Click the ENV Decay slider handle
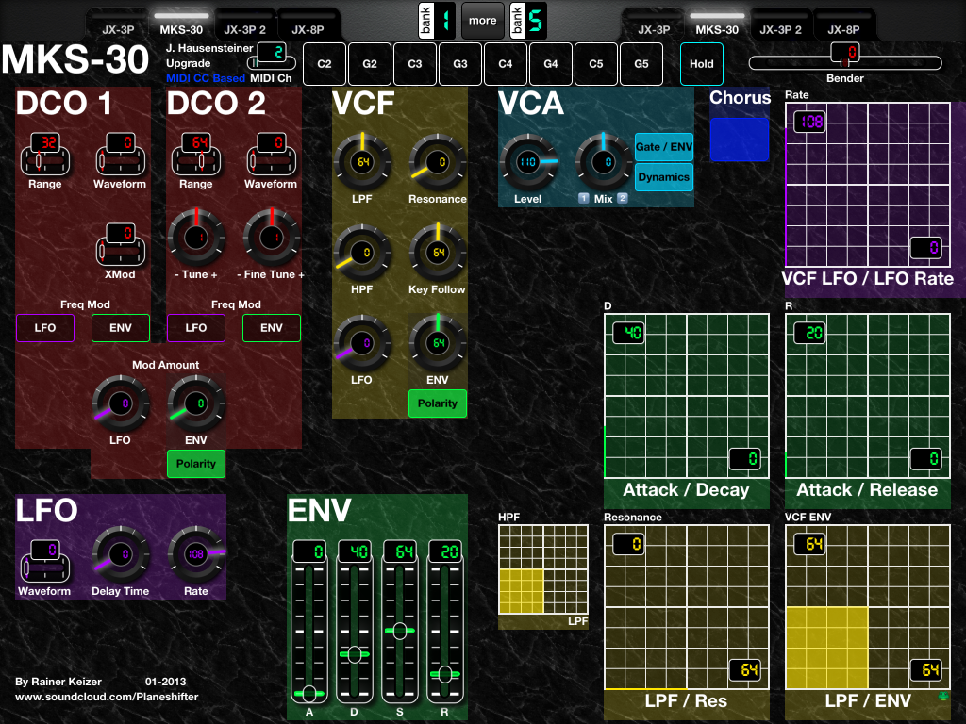 [x=355, y=654]
